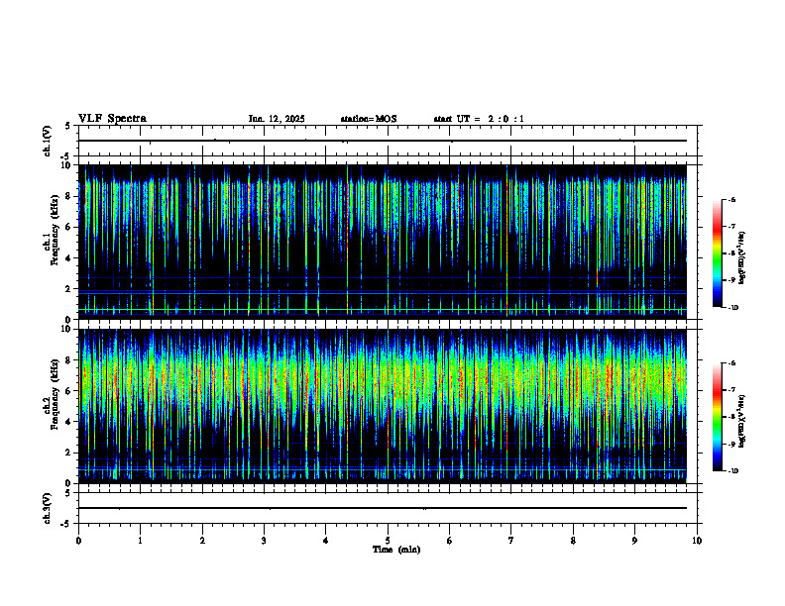Click the ch.1 "Frequency (kHz)" axis label
Viewport: 785px width, 606px height.
point(55,230)
